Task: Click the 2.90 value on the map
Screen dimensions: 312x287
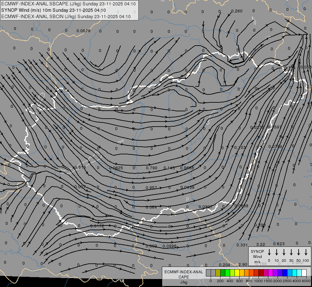Action: [x=243, y=264]
